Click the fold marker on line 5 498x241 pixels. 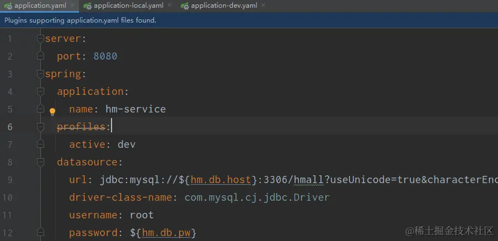(x=40, y=109)
